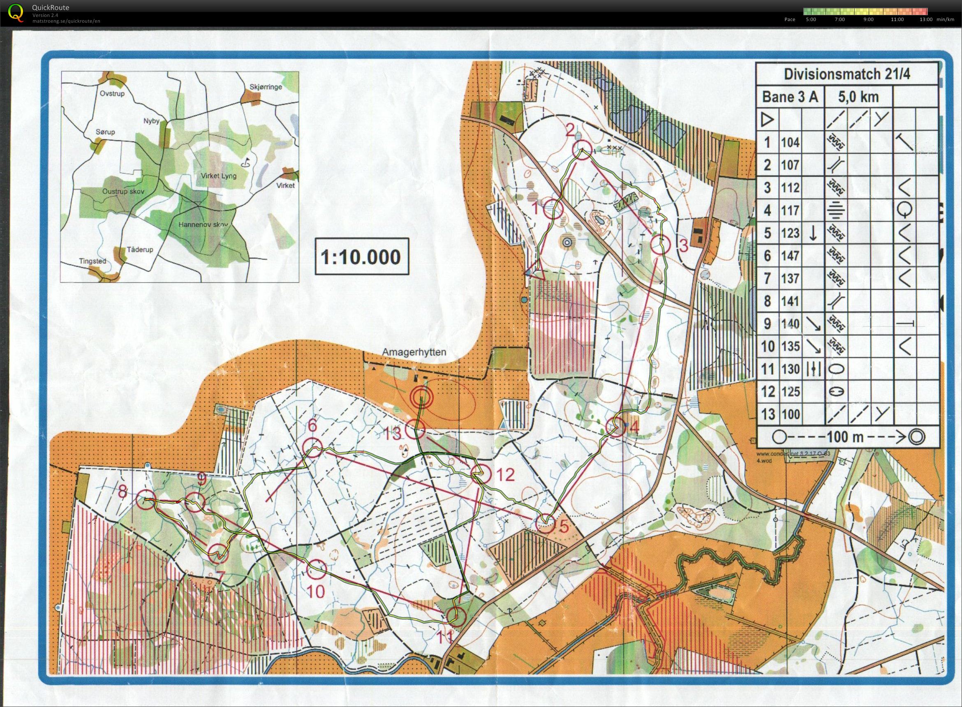This screenshot has width=962, height=707.
Task: Click the Ovstrup label in inset map
Action: [112, 93]
